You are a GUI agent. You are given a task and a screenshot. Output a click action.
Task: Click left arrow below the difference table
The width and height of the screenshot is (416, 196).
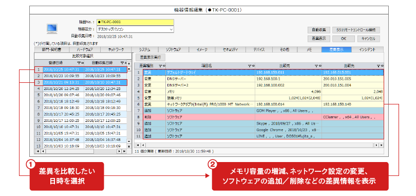click(x=142, y=145)
